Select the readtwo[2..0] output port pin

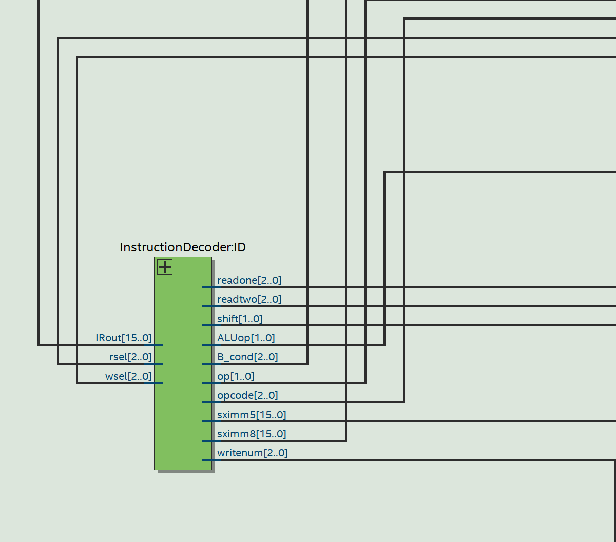click(x=209, y=306)
